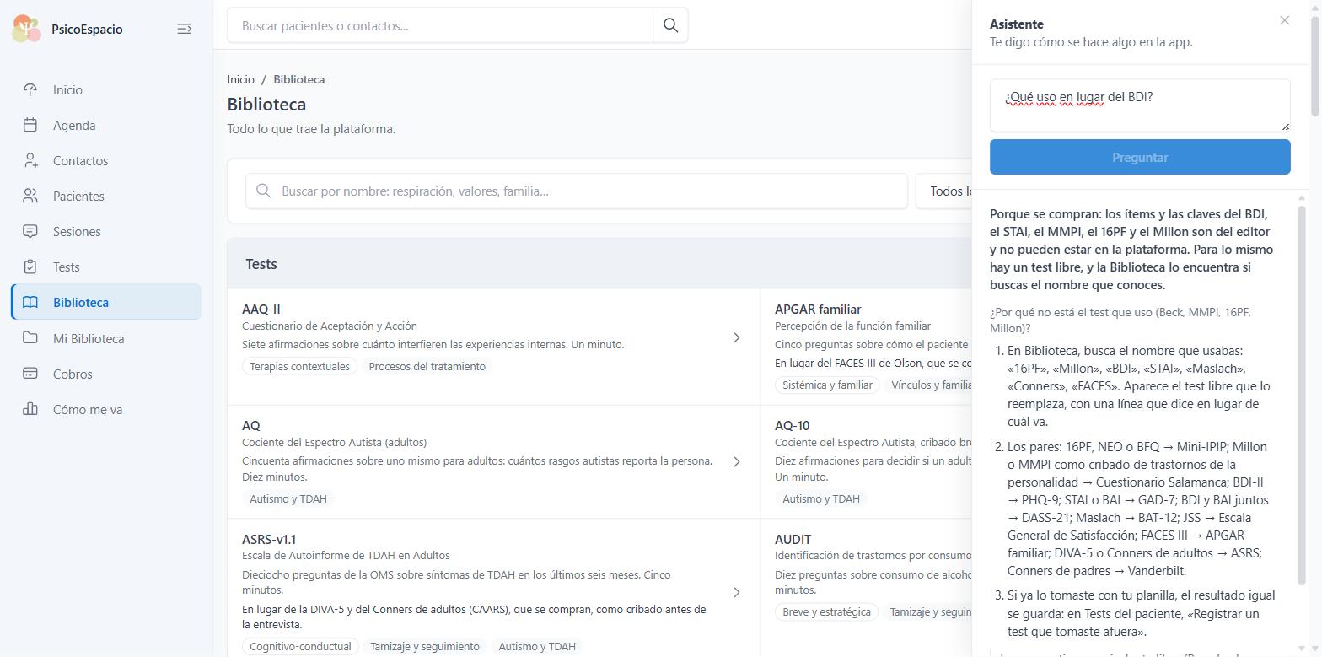Click the Contactos person-plus icon
The height and width of the screenshot is (657, 1322).
coord(30,160)
